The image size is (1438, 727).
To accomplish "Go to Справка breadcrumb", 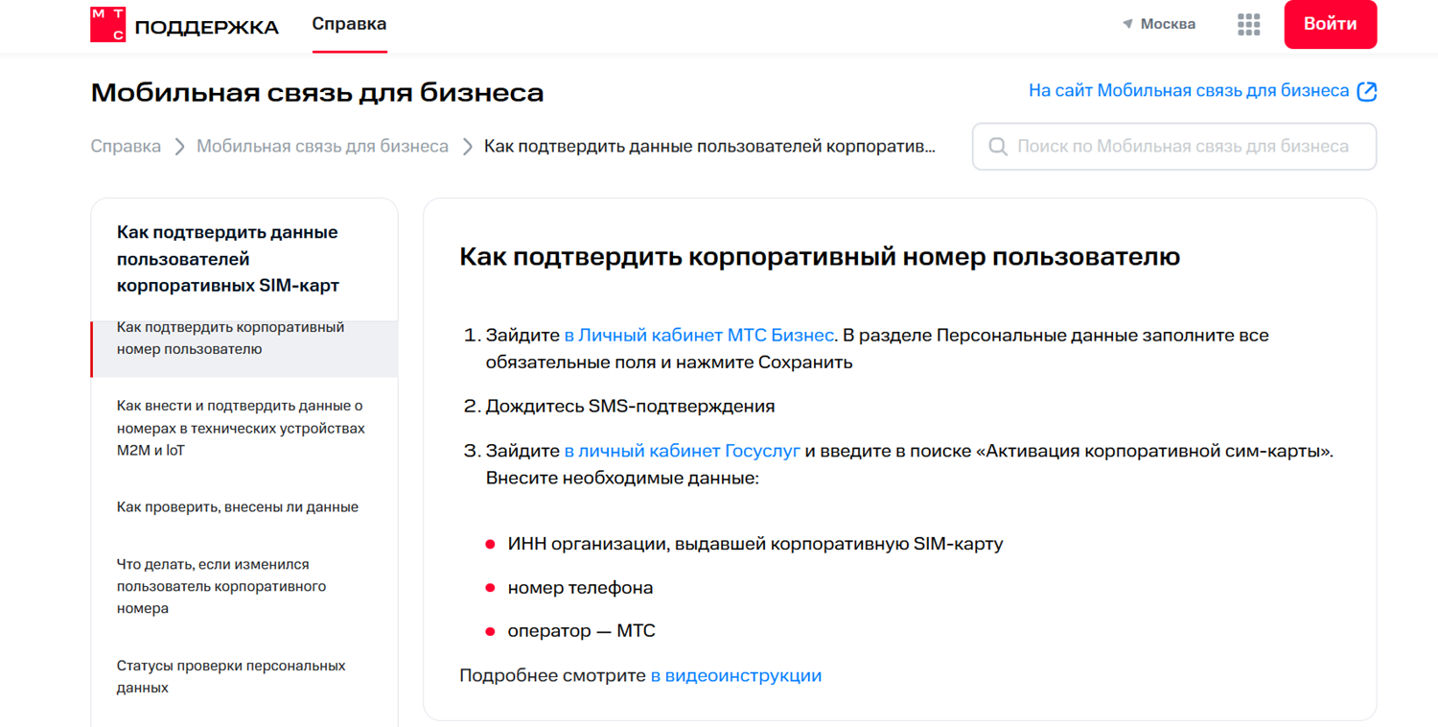I will tap(126, 147).
